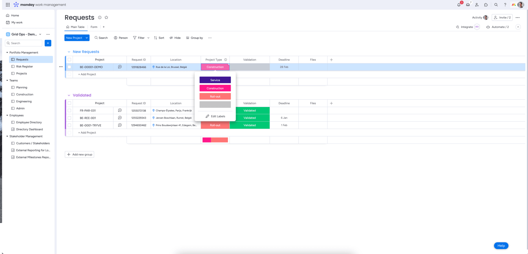
Task: Click the Project Type column info icon
Action: [x=226, y=60]
